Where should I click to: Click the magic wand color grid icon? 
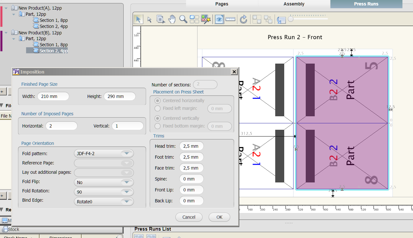pos(206,19)
